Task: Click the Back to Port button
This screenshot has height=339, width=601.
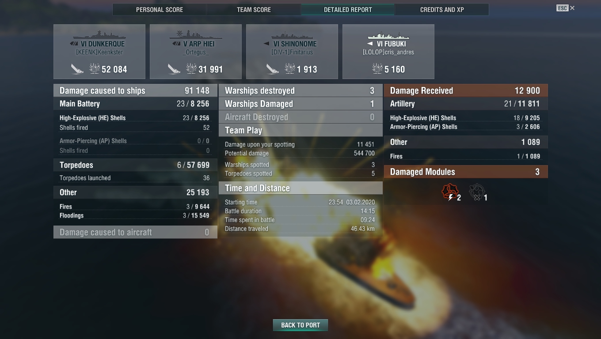Action: (300, 325)
